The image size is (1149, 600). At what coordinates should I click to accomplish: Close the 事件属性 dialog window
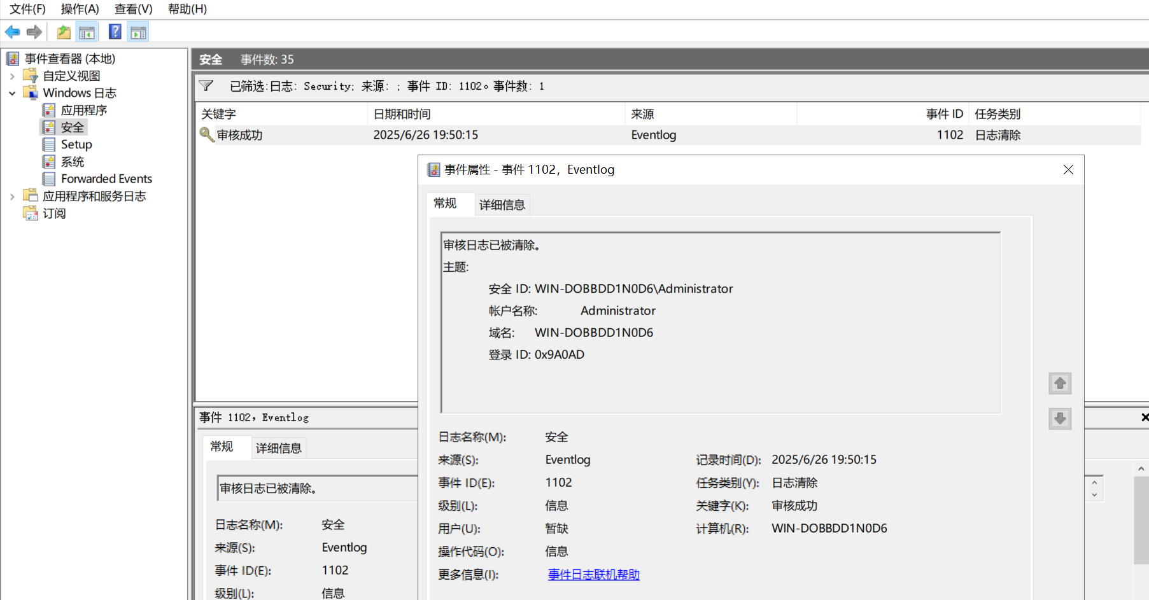tap(1068, 169)
